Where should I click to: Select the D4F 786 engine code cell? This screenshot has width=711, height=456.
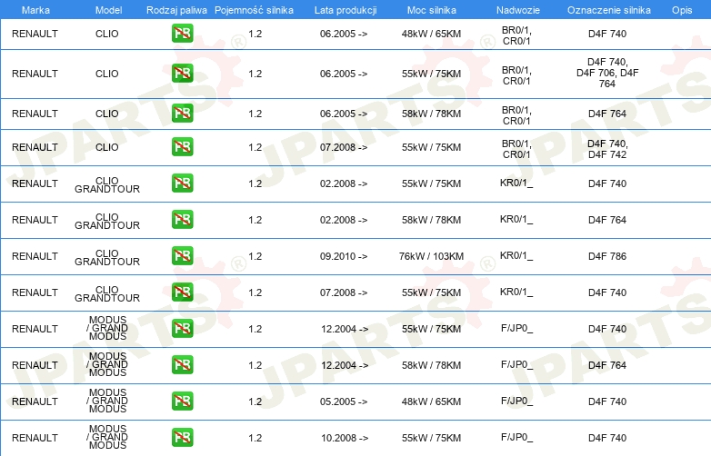606,256
